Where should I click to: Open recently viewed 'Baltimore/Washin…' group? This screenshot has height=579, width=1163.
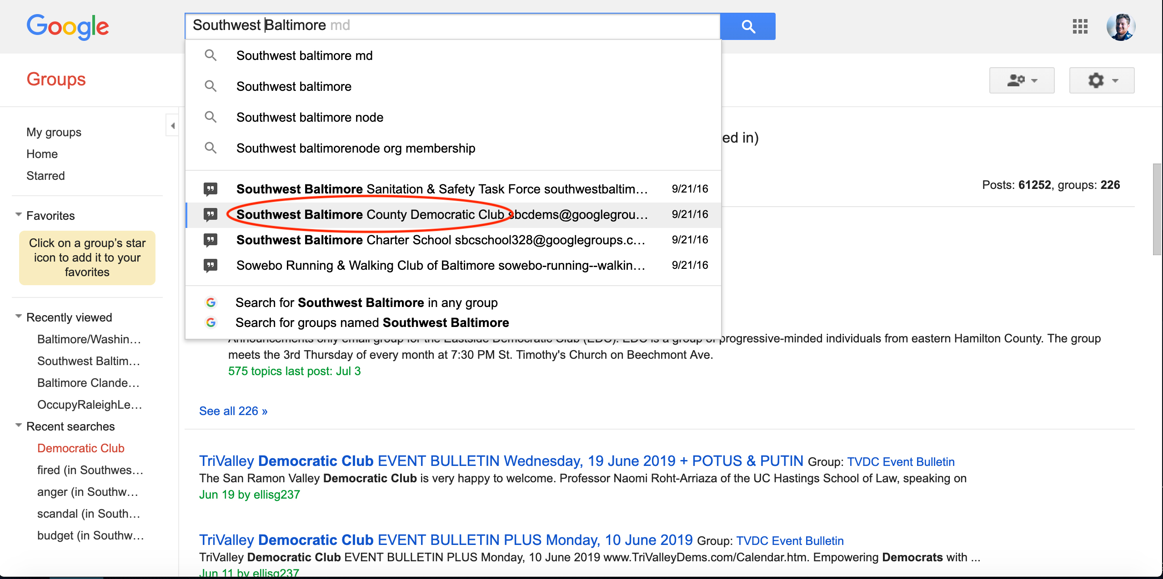point(89,339)
